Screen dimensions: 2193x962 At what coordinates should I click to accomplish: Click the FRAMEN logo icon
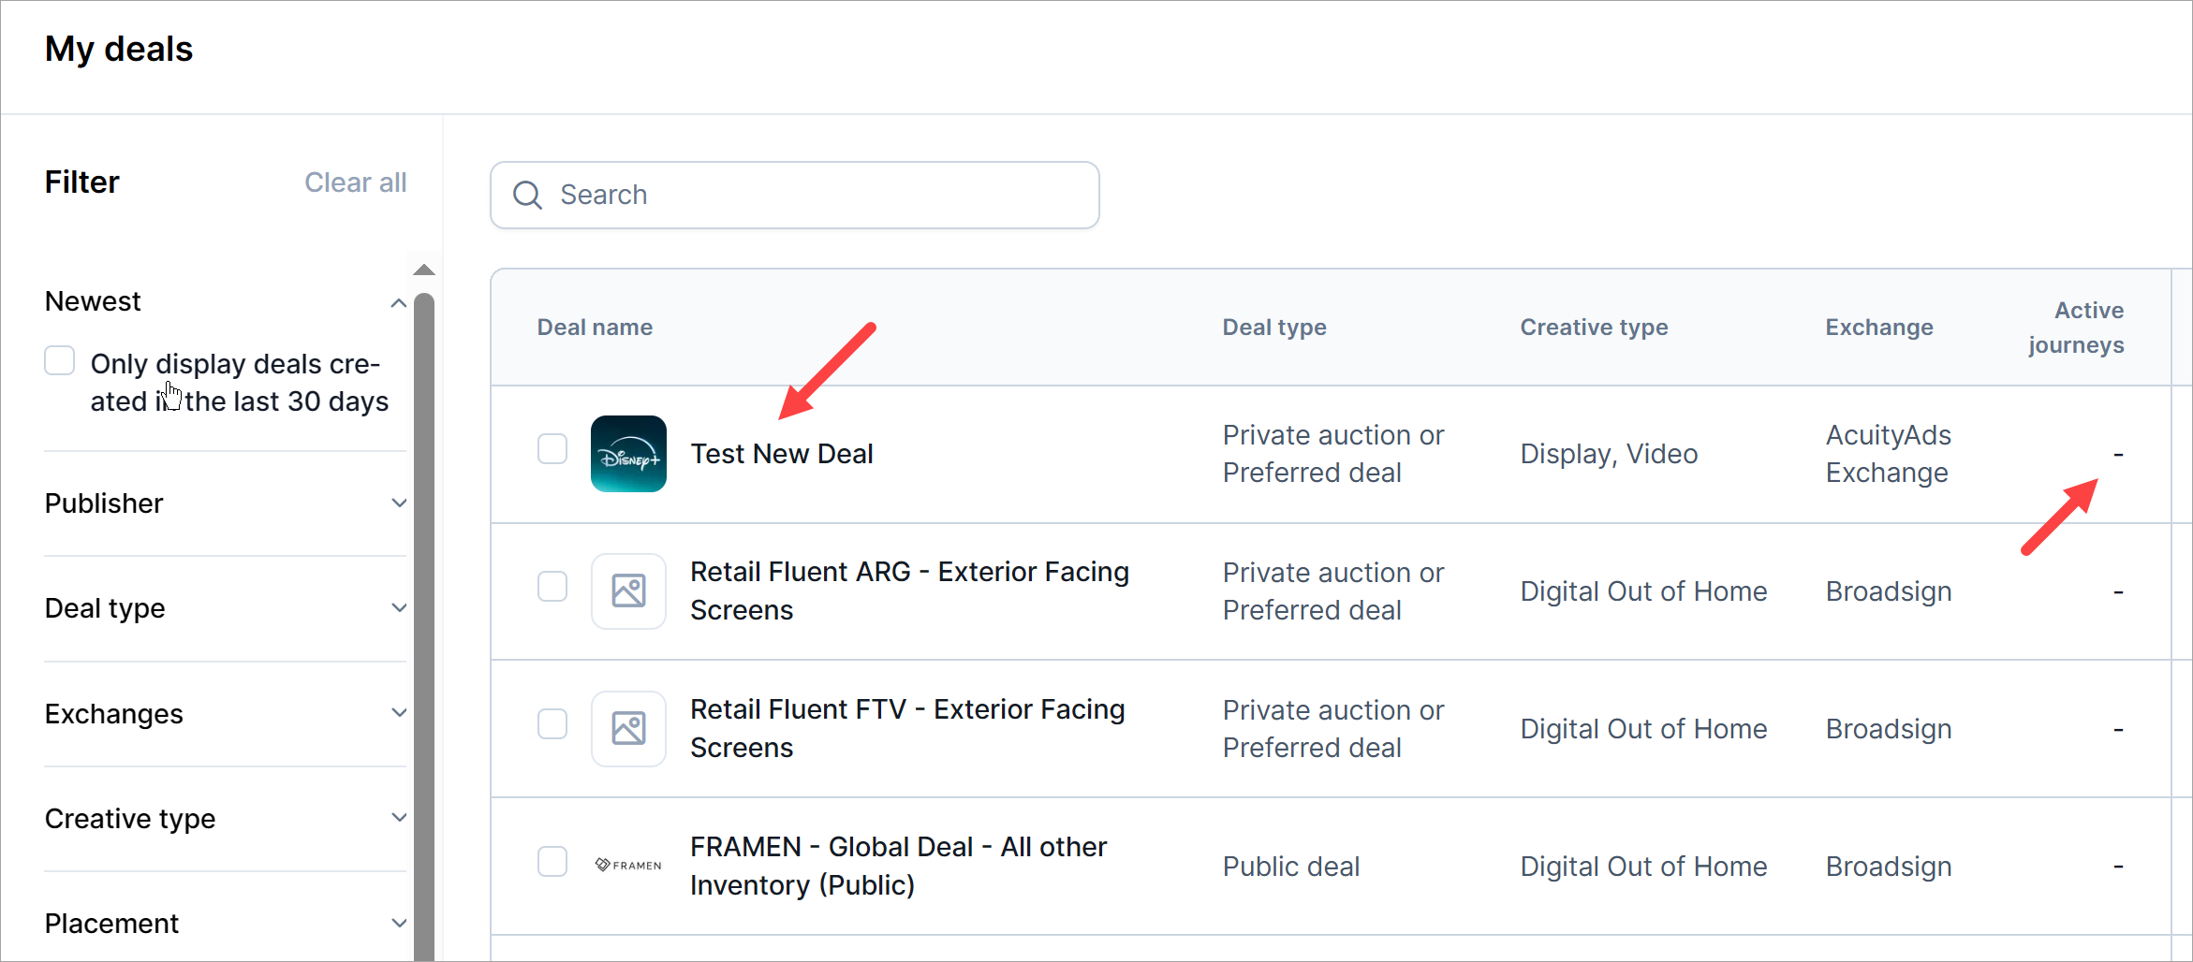pyautogui.click(x=628, y=866)
